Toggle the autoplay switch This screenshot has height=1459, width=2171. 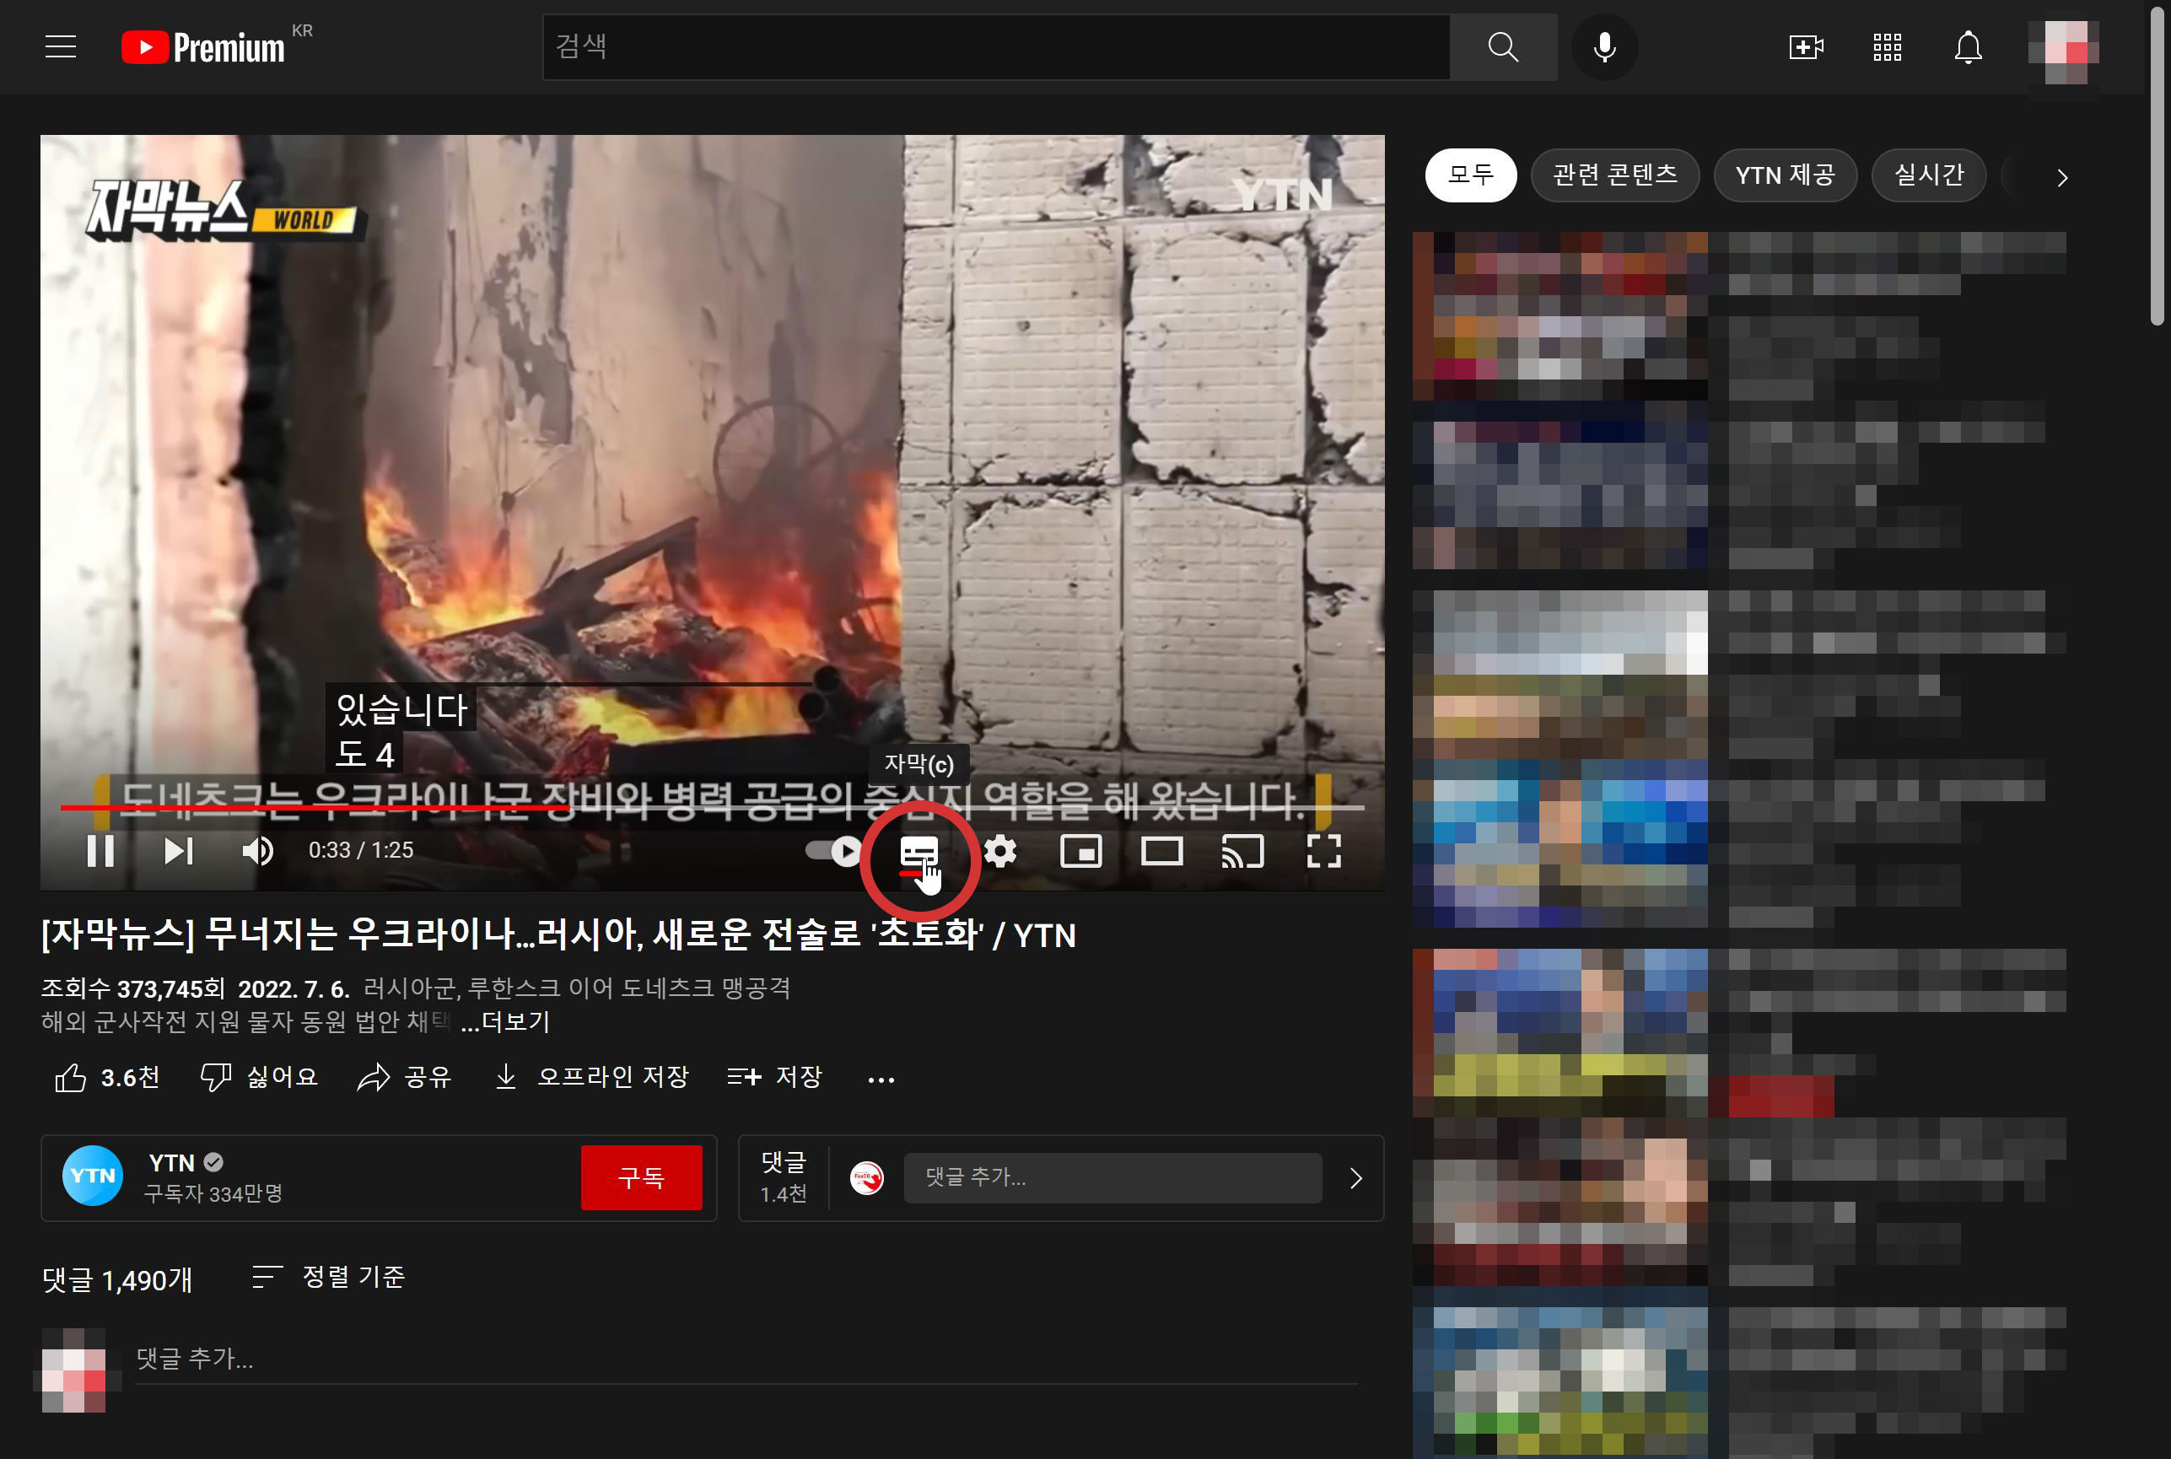[x=834, y=850]
